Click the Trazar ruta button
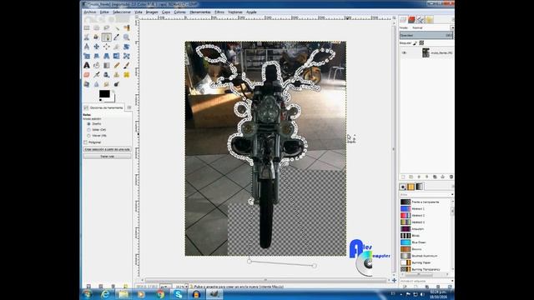This screenshot has width=534, height=300. pyautogui.click(x=108, y=157)
